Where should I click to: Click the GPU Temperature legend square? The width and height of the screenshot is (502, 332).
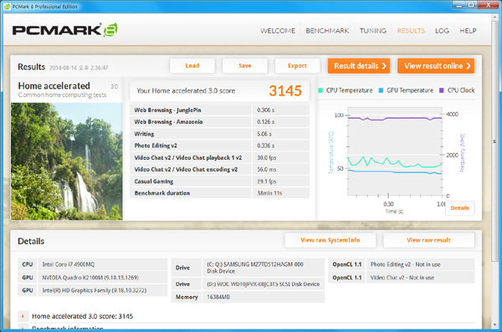[x=381, y=90]
